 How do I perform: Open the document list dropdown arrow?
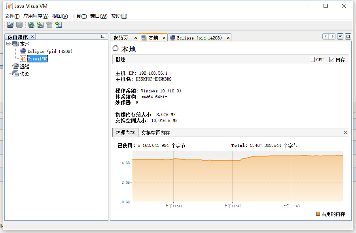pos(340,36)
